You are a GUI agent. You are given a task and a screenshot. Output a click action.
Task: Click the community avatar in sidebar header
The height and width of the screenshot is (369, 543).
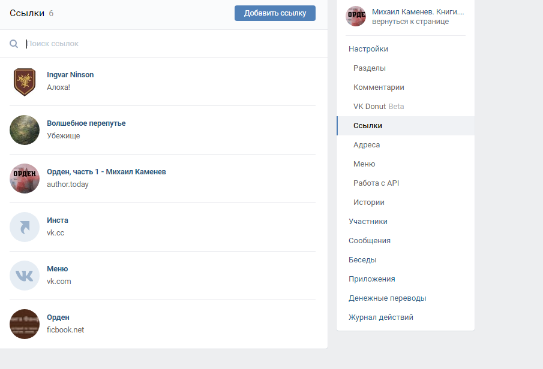pyautogui.click(x=356, y=16)
